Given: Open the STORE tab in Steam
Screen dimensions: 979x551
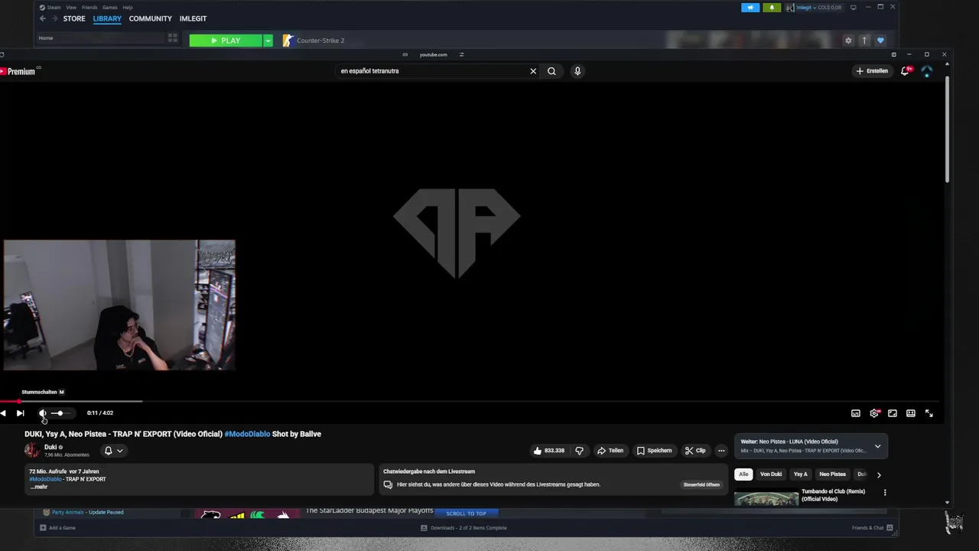Looking at the screenshot, I should 74,18.
